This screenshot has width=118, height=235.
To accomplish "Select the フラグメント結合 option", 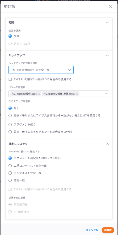I will (x=10, y=125).
